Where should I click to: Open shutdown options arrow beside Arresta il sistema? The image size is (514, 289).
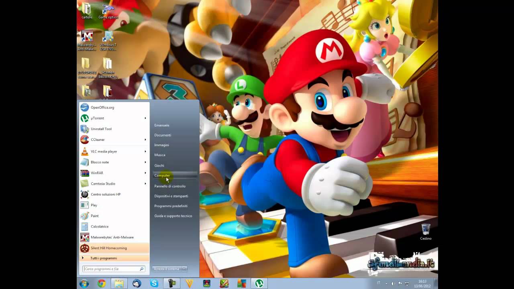184,269
